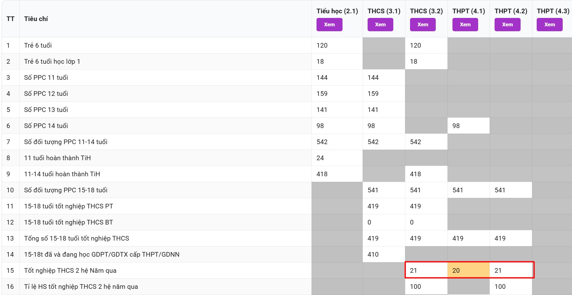Select THPT (4.2) cell 541 in row 10
572x295 pixels.
click(500, 190)
